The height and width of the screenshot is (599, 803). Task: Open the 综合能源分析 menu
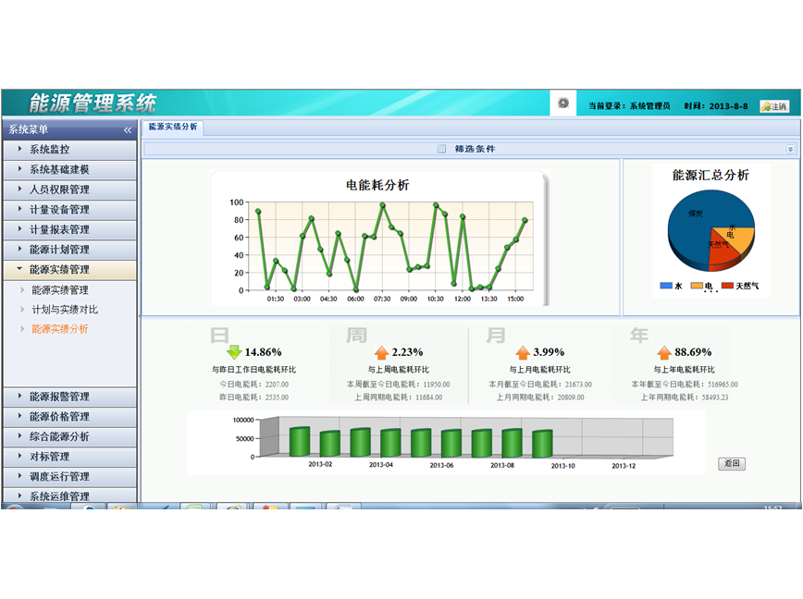tap(59, 436)
